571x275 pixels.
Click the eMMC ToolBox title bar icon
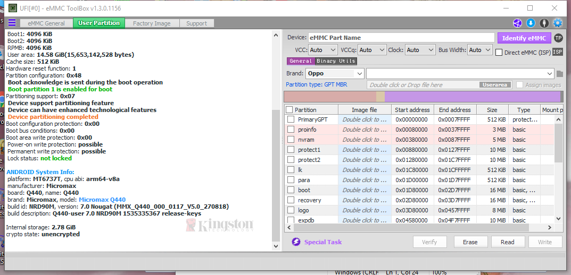(x=12, y=7)
